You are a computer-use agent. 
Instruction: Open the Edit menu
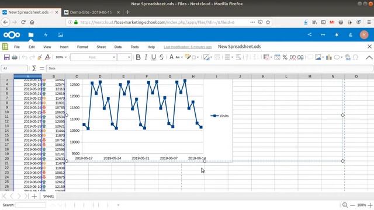tap(32, 47)
